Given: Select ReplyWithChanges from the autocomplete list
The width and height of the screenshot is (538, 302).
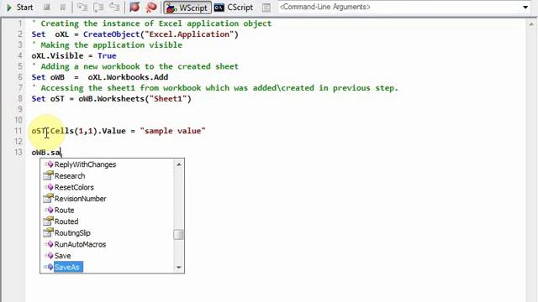Looking at the screenshot, I should tap(85, 164).
